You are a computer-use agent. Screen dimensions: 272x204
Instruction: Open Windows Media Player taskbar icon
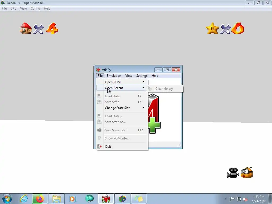click(73, 199)
